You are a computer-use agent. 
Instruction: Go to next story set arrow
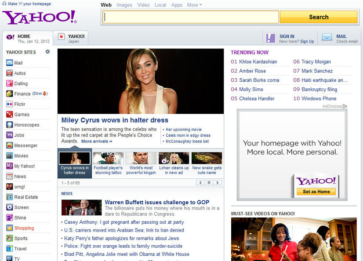tap(218, 182)
